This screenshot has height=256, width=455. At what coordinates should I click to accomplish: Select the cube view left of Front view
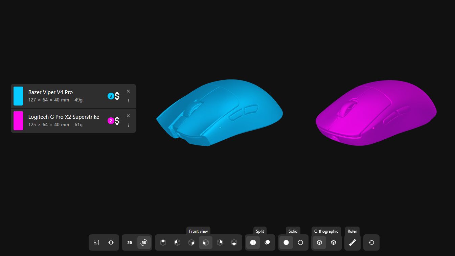[x=191, y=242]
